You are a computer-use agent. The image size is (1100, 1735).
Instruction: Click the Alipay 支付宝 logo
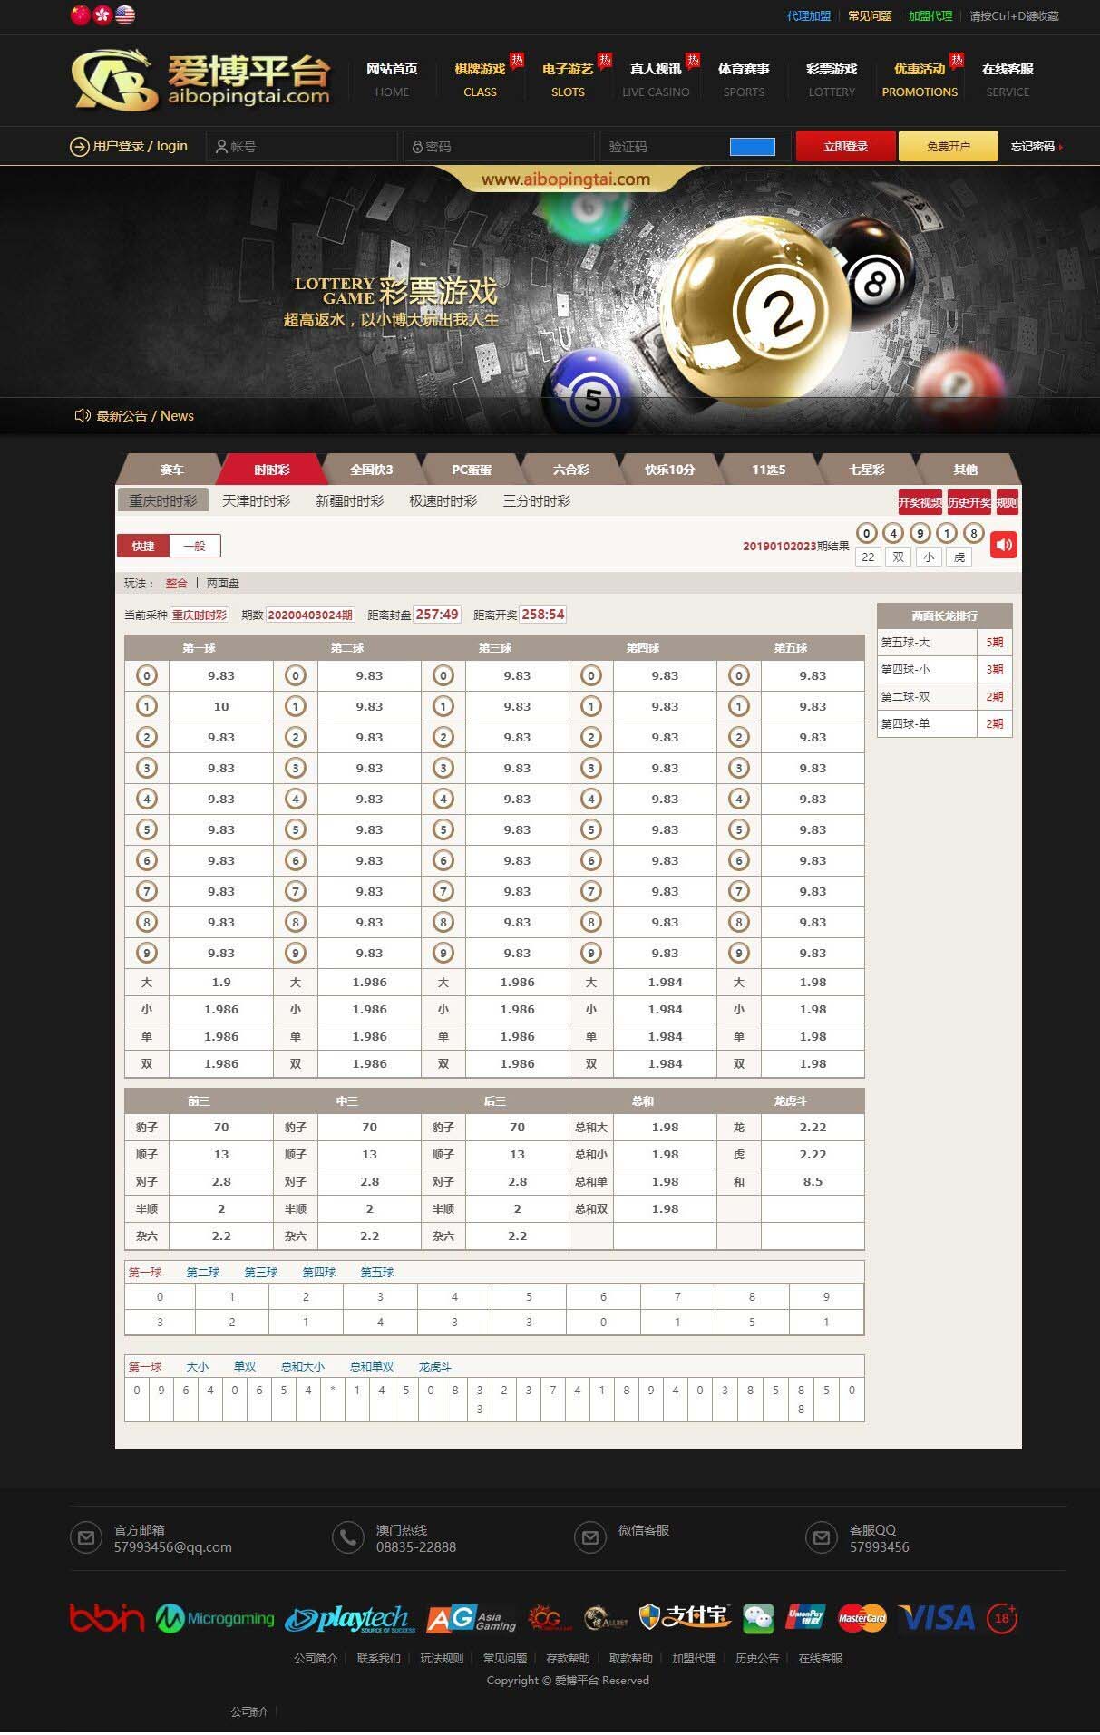tap(685, 1616)
